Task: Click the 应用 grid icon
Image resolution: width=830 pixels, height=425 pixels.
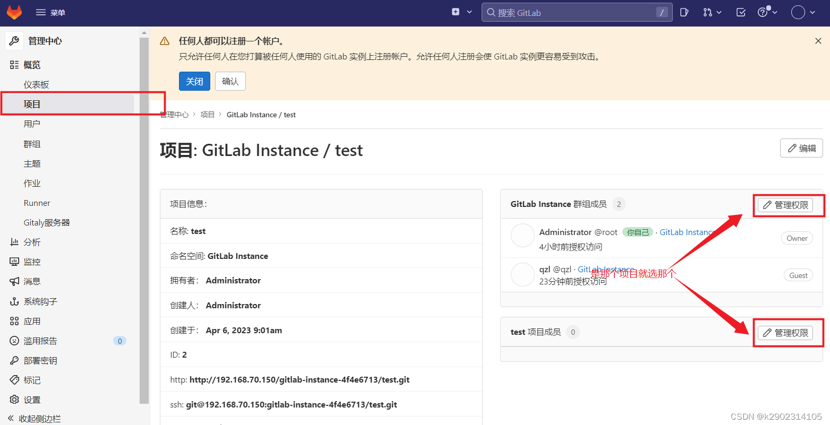Action: [14, 321]
